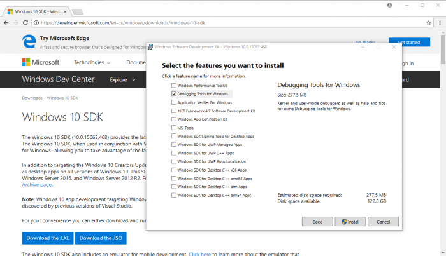Viewport: 446px width, 256px height.
Task: Check Windows SDK for UWP C++ Apps
Action: pyautogui.click(x=174, y=153)
